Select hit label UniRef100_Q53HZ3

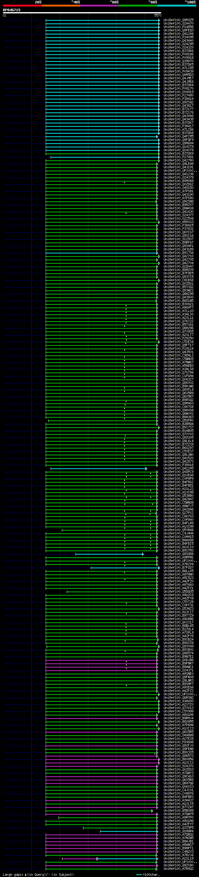pyautogui.click(x=178, y=609)
